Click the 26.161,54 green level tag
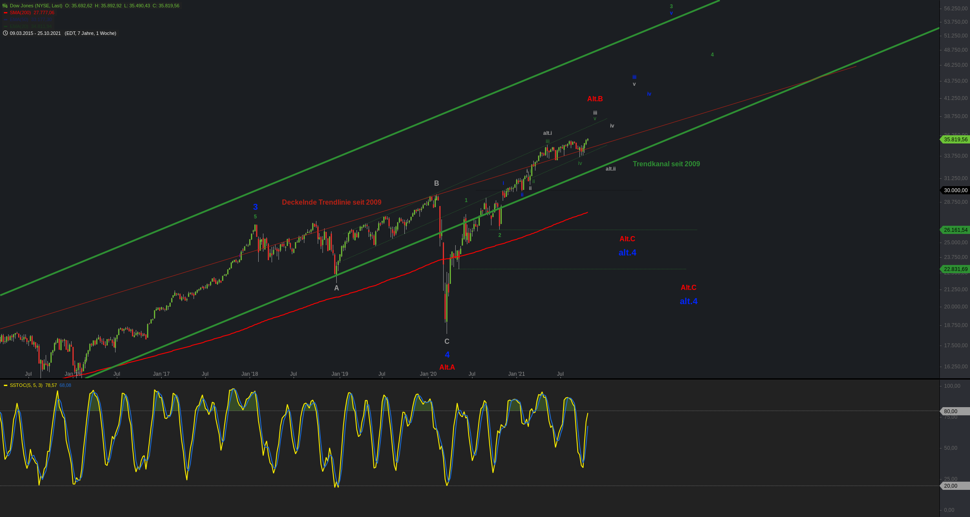The image size is (970, 517). point(955,230)
